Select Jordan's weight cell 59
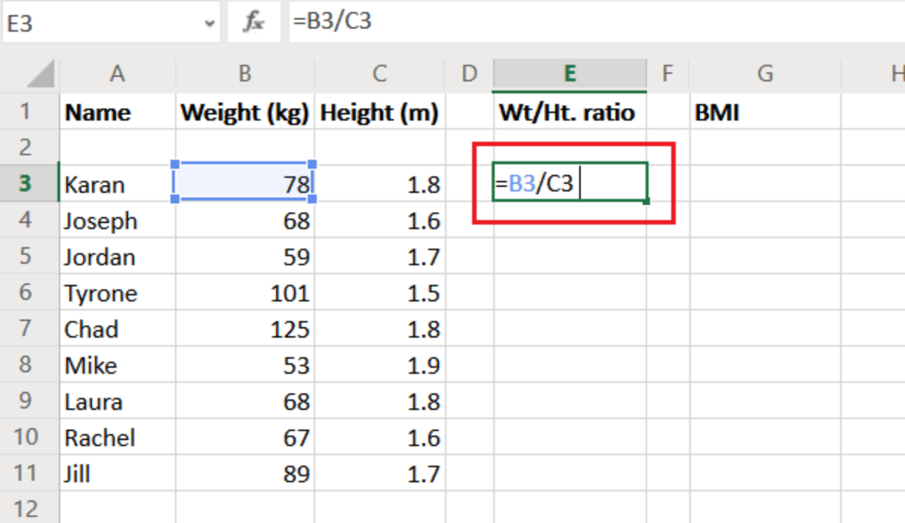The height and width of the screenshot is (523, 905). pyautogui.click(x=245, y=256)
